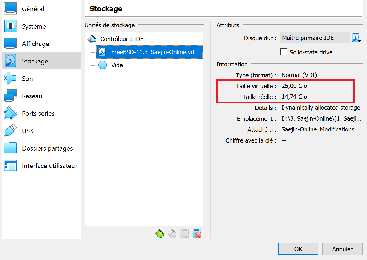Click the Stockage page title
This screenshot has width=367, height=260.
(106, 9)
